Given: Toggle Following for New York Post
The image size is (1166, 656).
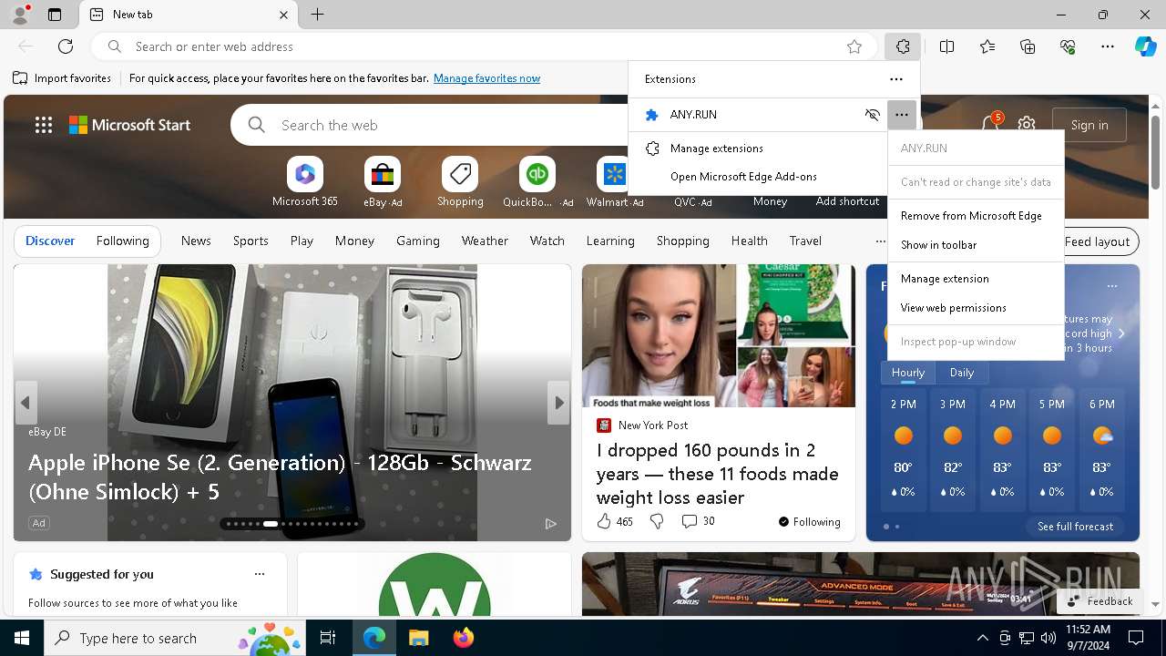Looking at the screenshot, I should coord(809,522).
